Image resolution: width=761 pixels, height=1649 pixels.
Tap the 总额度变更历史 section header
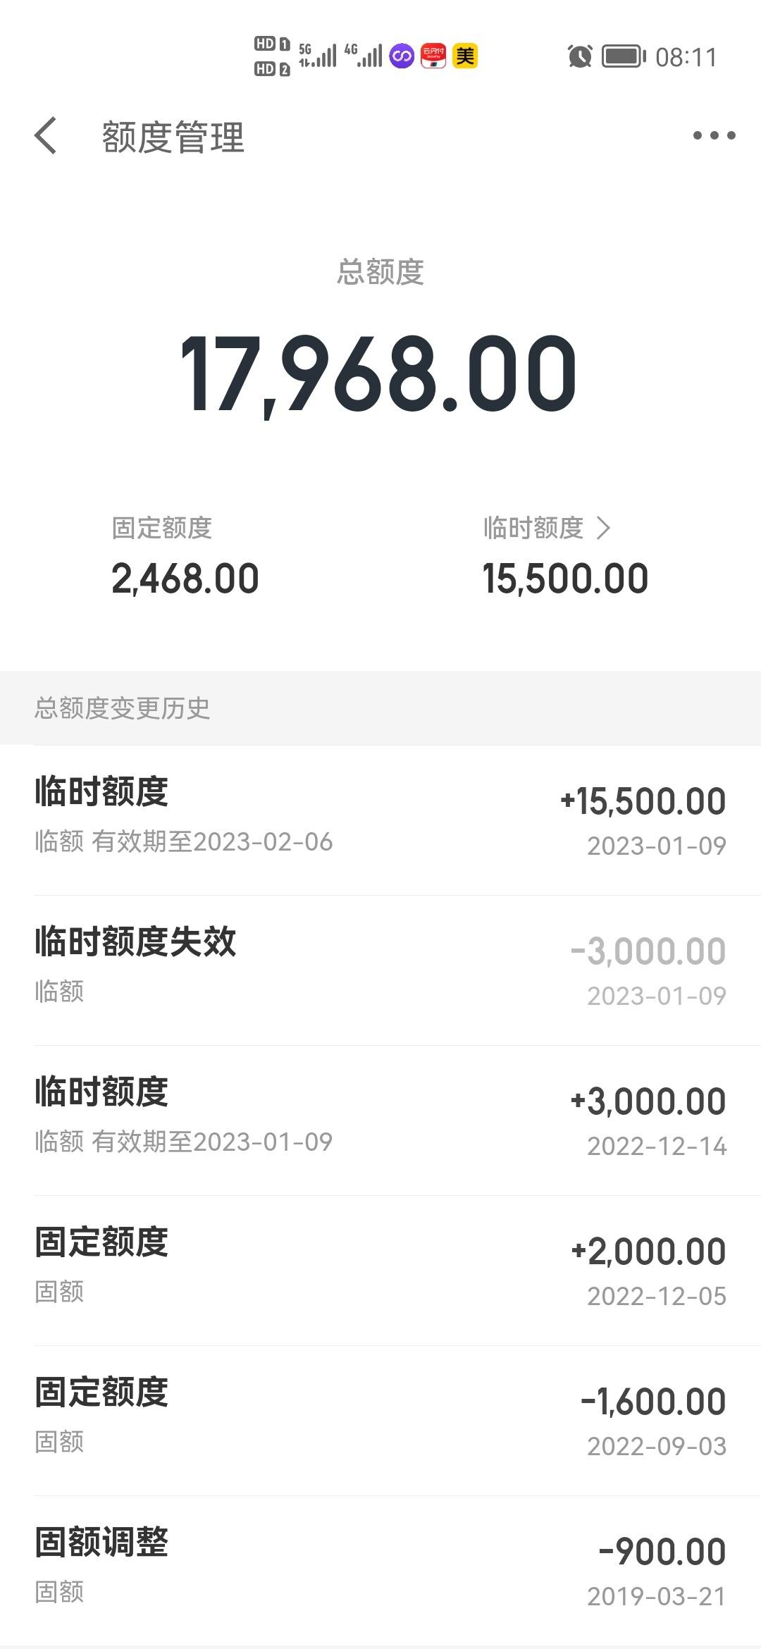(123, 708)
